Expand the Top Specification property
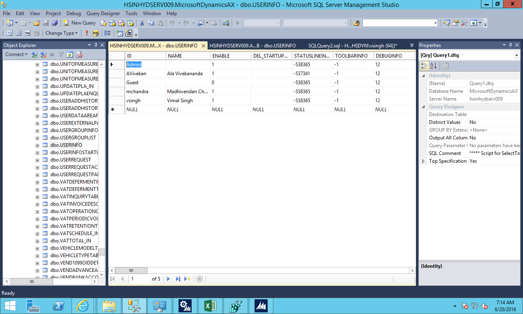 coord(424,161)
